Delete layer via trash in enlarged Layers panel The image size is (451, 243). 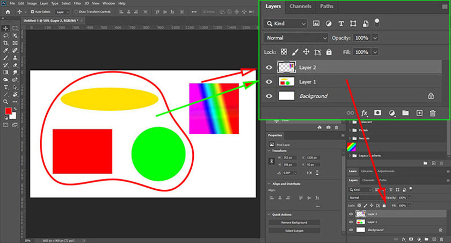[x=433, y=113]
